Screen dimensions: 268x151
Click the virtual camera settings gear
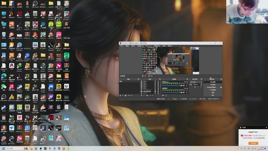pos(221,87)
